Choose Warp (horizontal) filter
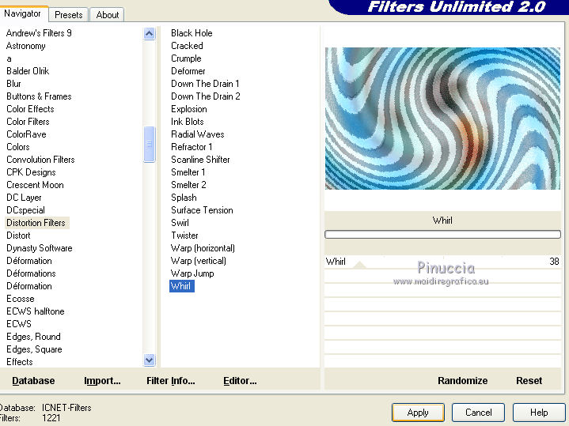Image resolution: width=569 pixels, height=426 pixels. click(203, 248)
